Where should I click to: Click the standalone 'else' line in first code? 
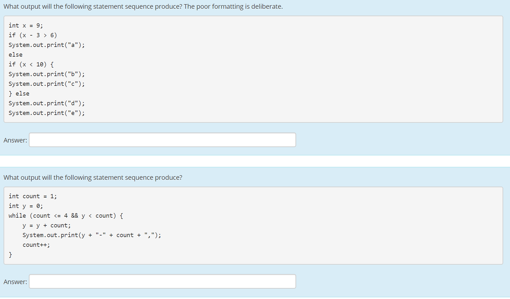pyautogui.click(x=16, y=55)
